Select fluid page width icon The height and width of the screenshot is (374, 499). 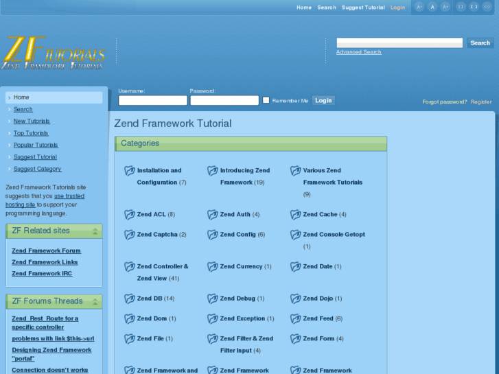pyautogui.click(x=487, y=7)
